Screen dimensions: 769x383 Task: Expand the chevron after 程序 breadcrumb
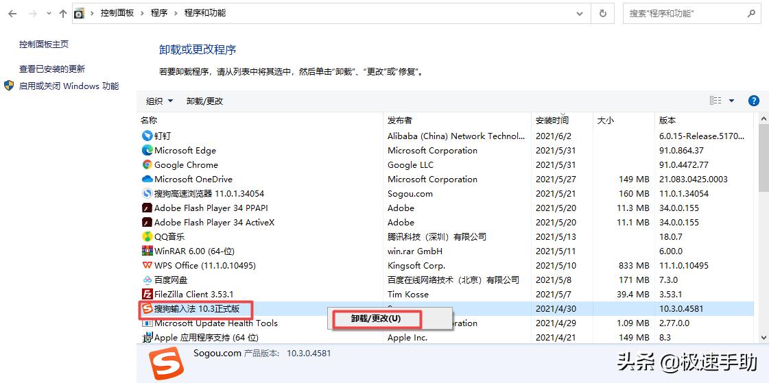[176, 14]
